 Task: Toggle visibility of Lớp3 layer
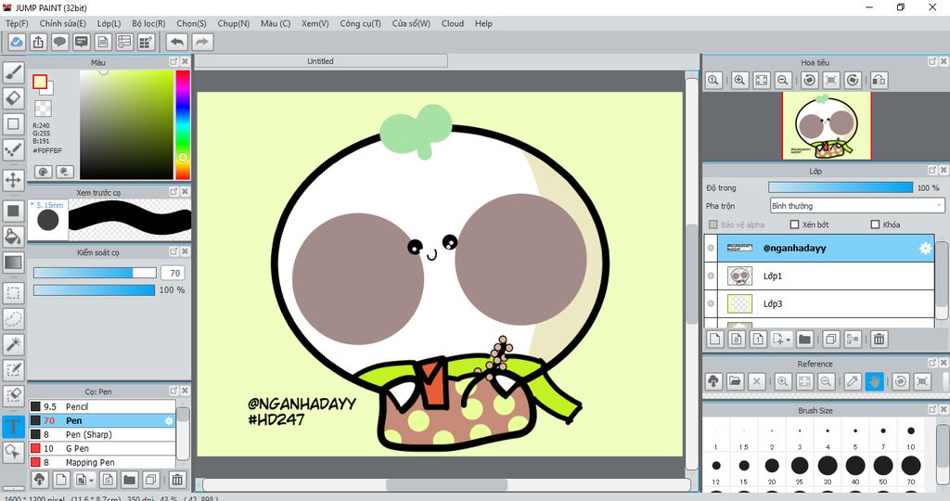coord(711,303)
